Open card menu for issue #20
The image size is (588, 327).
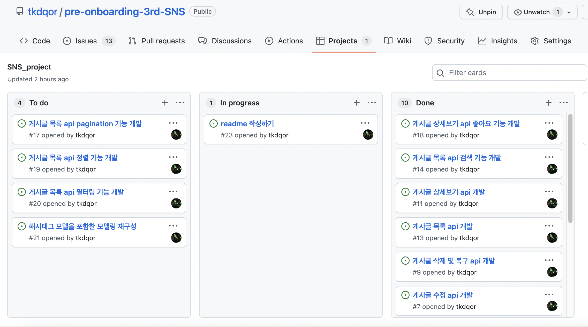point(173,191)
